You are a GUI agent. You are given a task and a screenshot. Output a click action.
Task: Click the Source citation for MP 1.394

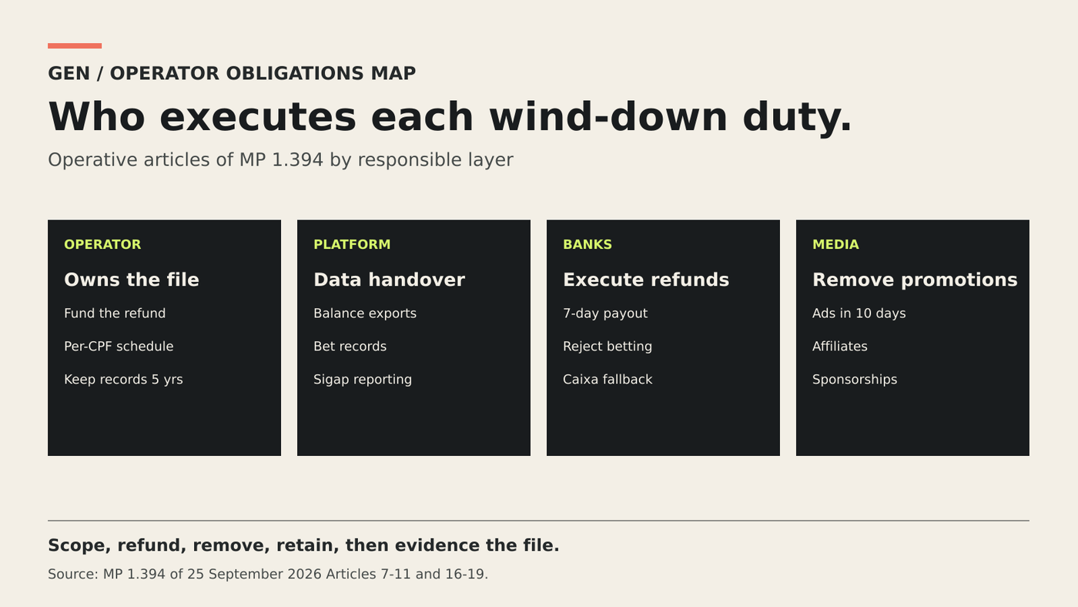tap(268, 574)
